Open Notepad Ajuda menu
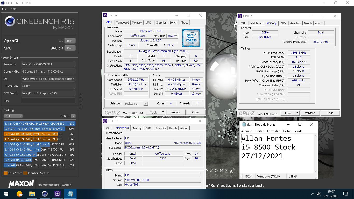 [x=298, y=131]
